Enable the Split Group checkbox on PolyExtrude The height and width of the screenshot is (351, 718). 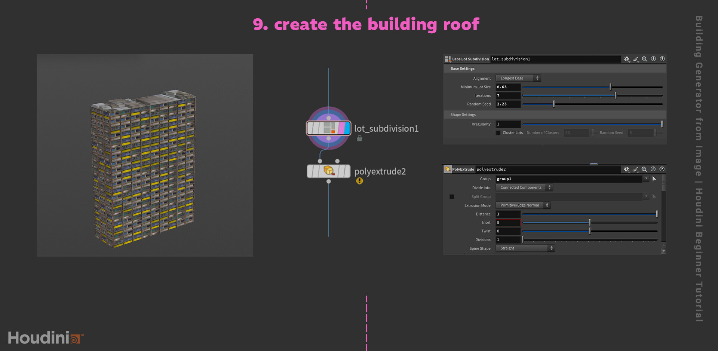(452, 196)
